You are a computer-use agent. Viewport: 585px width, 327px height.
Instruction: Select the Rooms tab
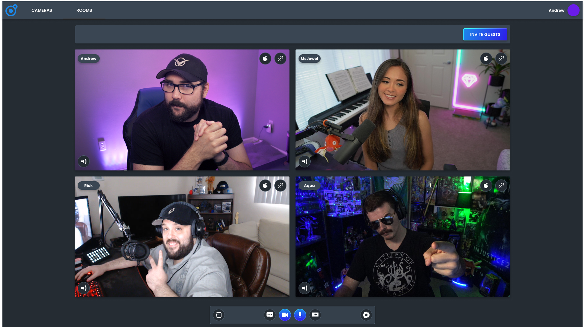tap(84, 10)
